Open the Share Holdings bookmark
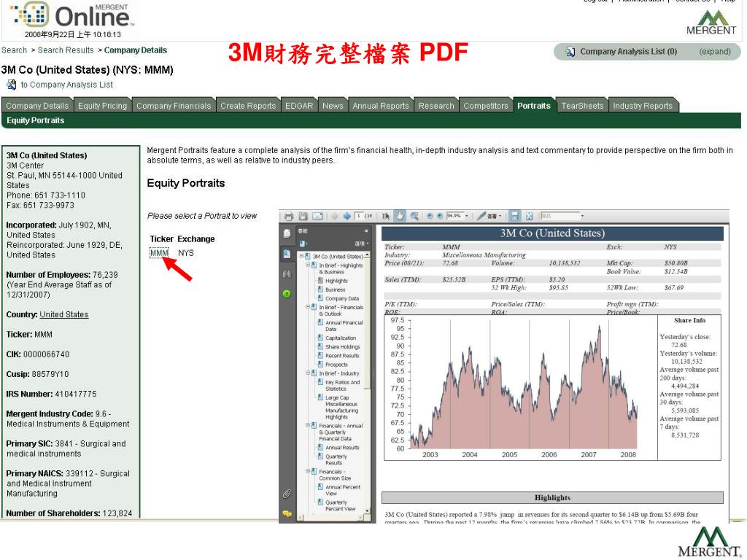Image resolution: width=747 pixels, height=560 pixels. (343, 346)
